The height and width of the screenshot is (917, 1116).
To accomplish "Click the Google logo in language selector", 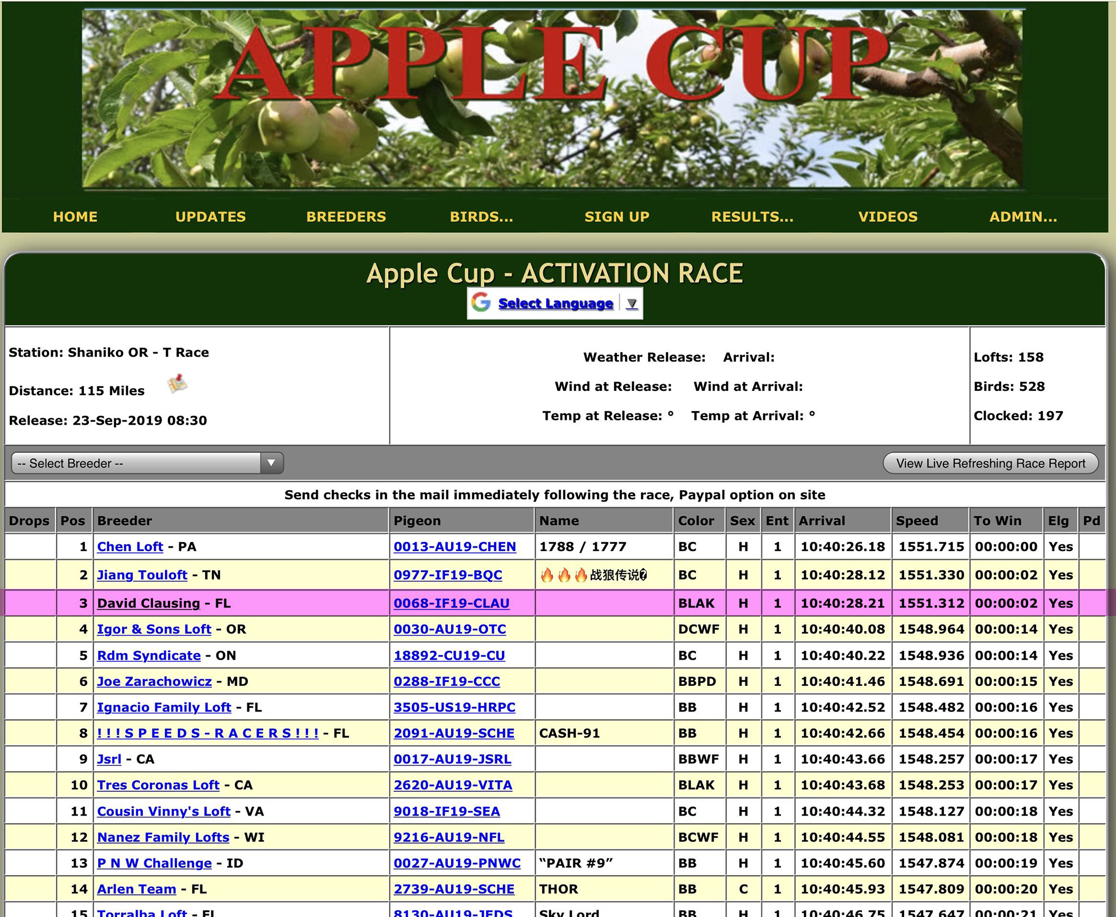I will pyautogui.click(x=481, y=302).
